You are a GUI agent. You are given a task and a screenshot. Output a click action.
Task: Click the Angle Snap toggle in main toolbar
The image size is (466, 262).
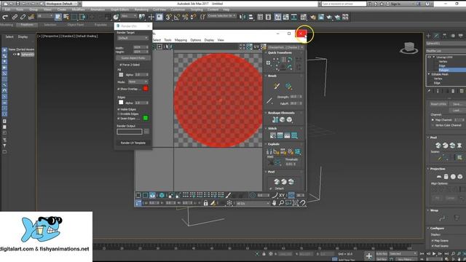point(176,17)
